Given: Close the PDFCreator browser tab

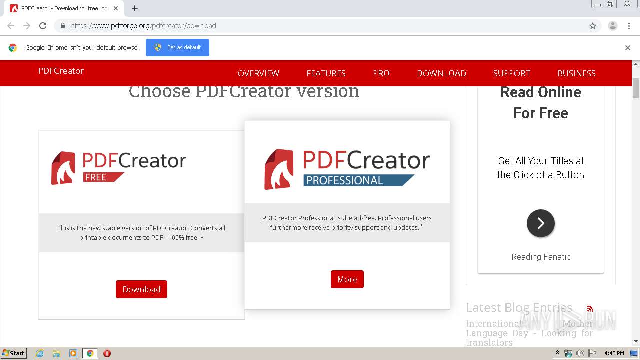Looking at the screenshot, I should tap(116, 8).
